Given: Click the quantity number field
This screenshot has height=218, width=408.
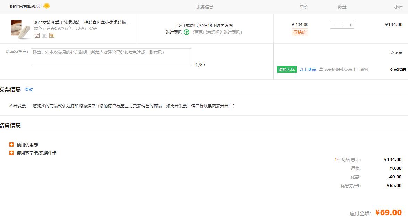Looking at the screenshot, I should [x=342, y=25].
